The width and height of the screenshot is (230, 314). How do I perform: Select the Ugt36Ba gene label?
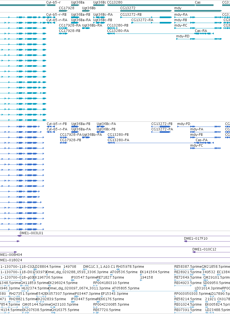click(x=78, y=2)
